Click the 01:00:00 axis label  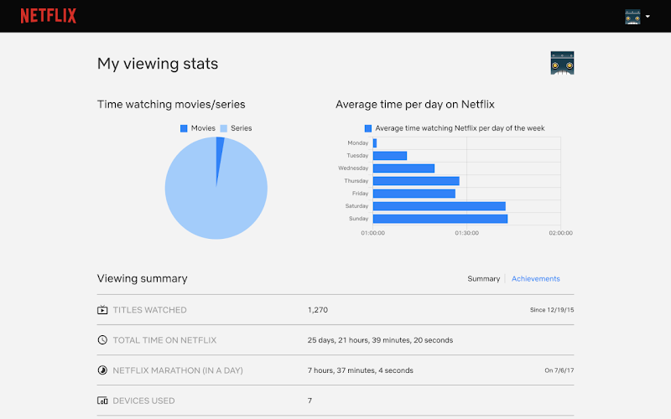point(372,233)
